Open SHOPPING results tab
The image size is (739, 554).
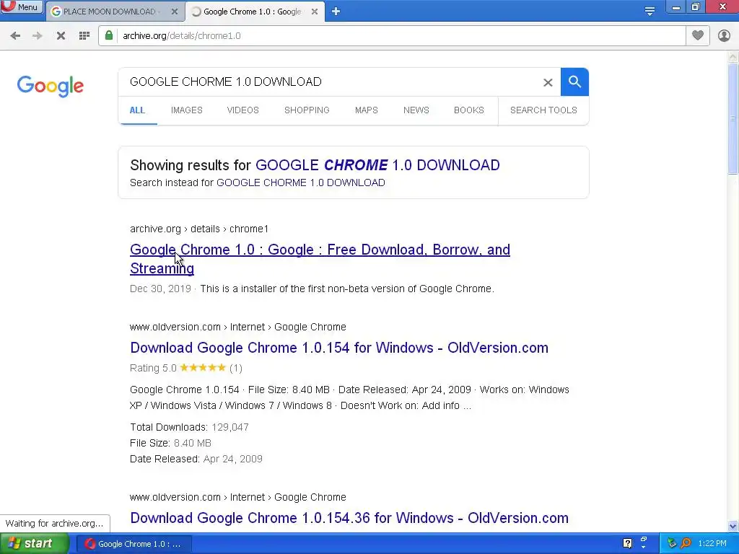pos(307,110)
